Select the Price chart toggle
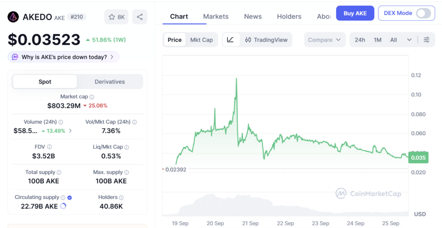Screen dimensions: 442x228 coord(174,40)
